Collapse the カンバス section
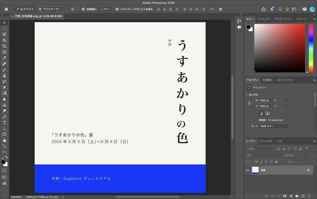 [247, 95]
